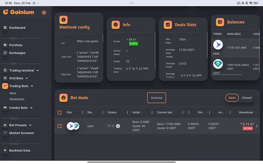The image size is (263, 164).
Task: Click the 0.09% profit badge
Action: pos(133,44)
